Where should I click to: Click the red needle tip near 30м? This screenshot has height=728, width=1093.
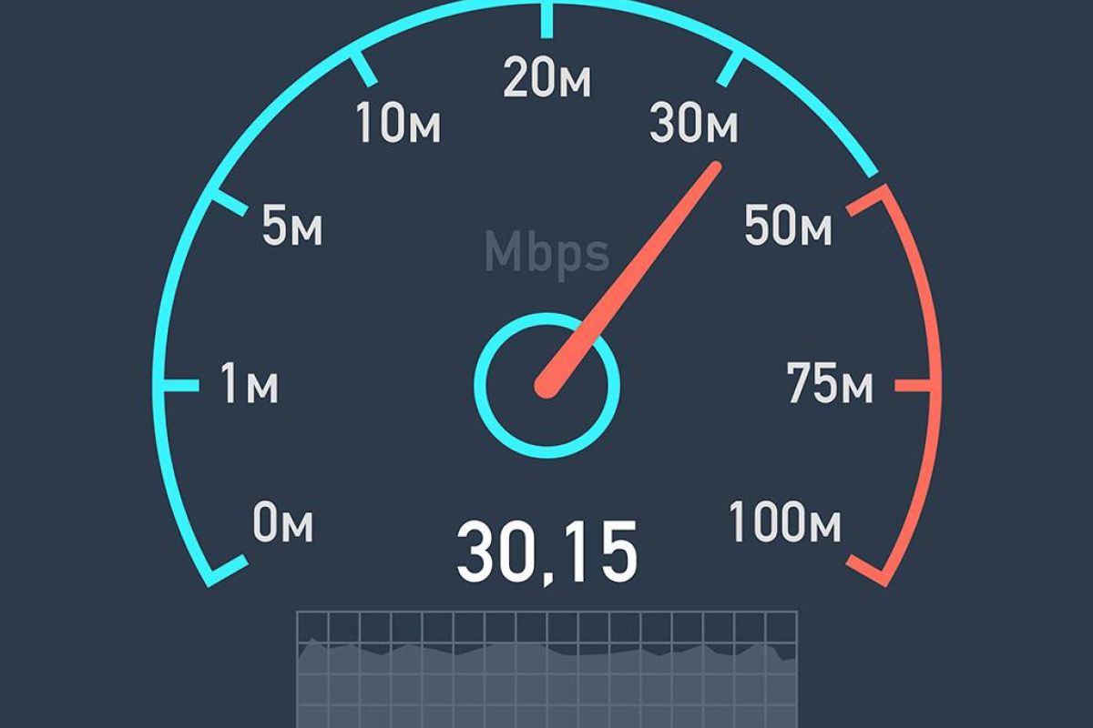714,169
